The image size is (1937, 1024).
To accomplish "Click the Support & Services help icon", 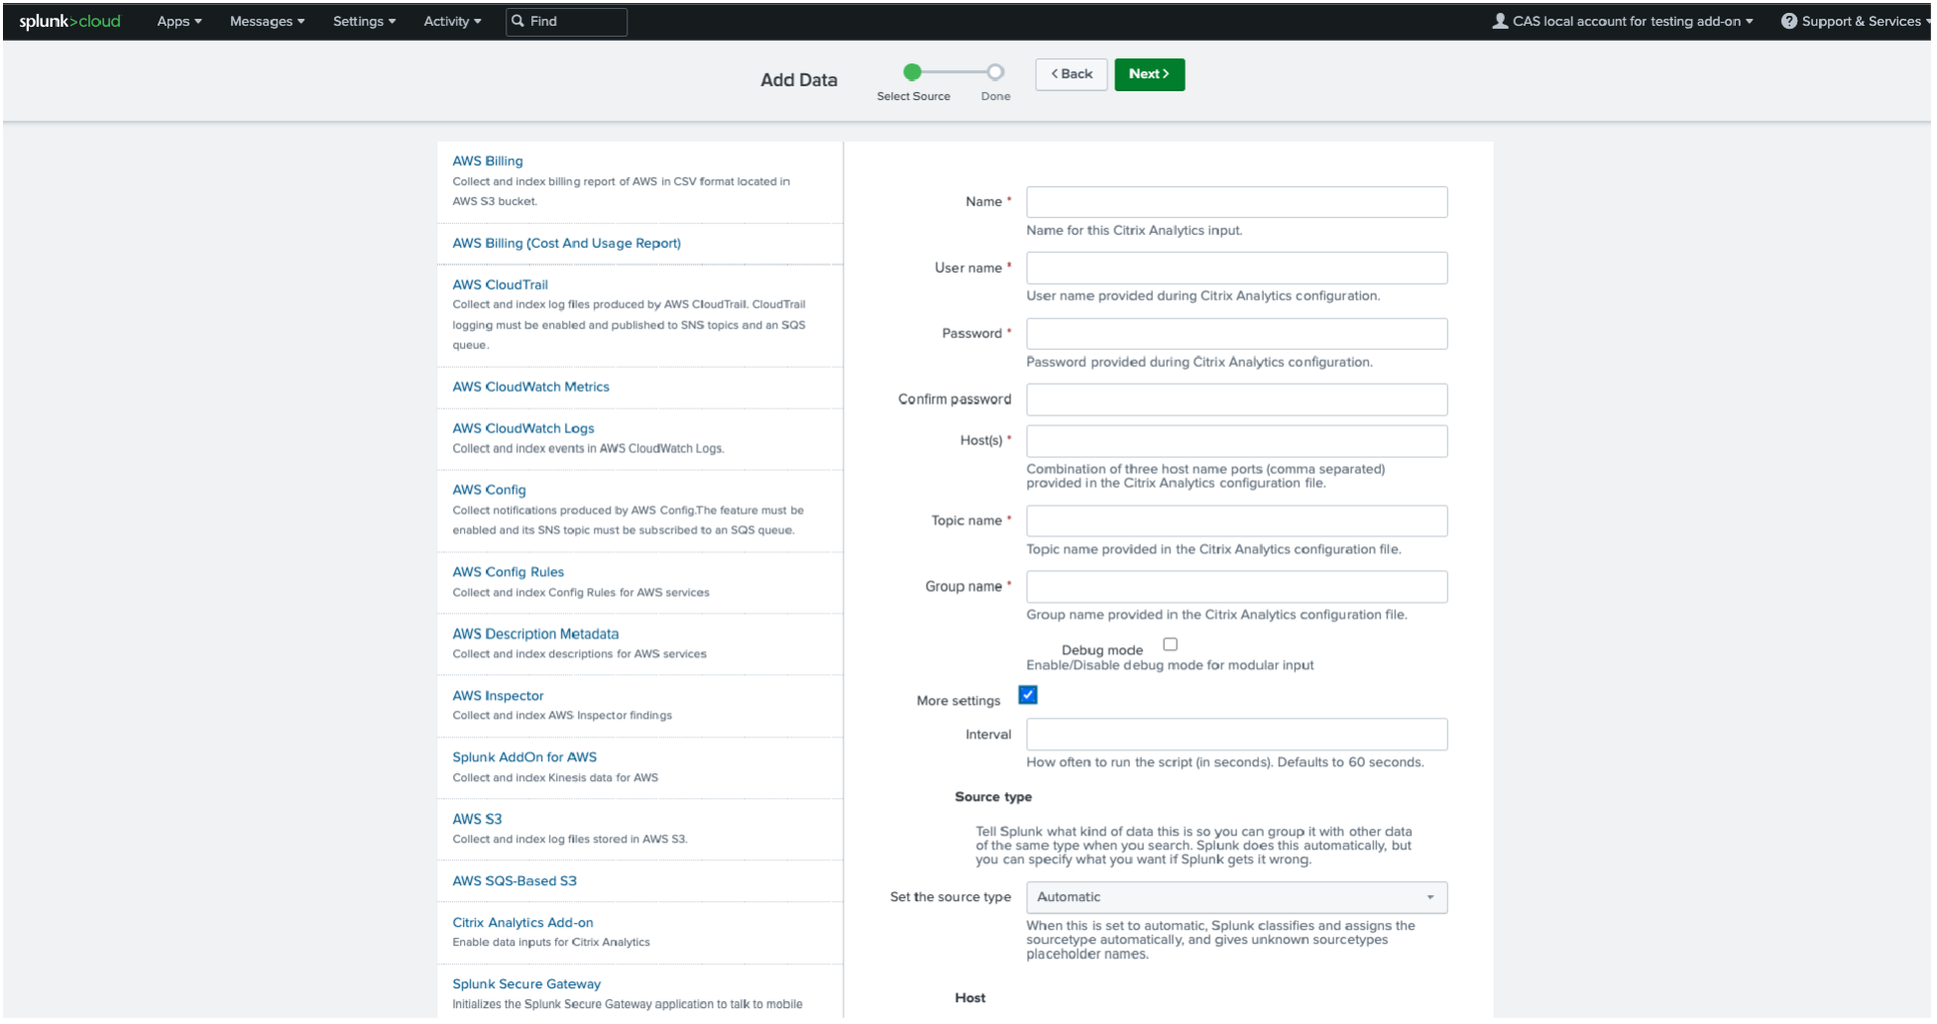I will pos(1788,21).
